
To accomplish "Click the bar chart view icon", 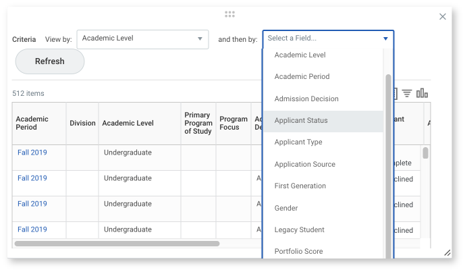I will 422,93.
